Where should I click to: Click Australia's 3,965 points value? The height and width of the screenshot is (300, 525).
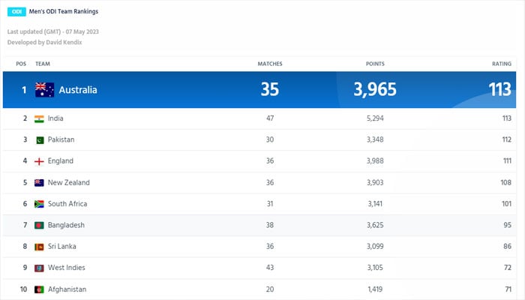[x=379, y=90]
